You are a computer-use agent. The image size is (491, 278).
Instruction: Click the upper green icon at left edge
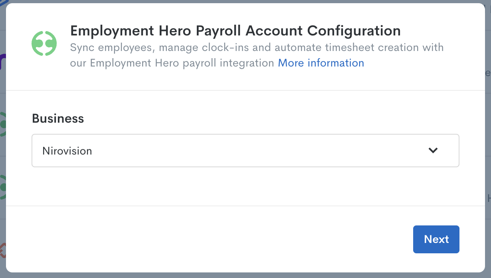click(x=3, y=124)
